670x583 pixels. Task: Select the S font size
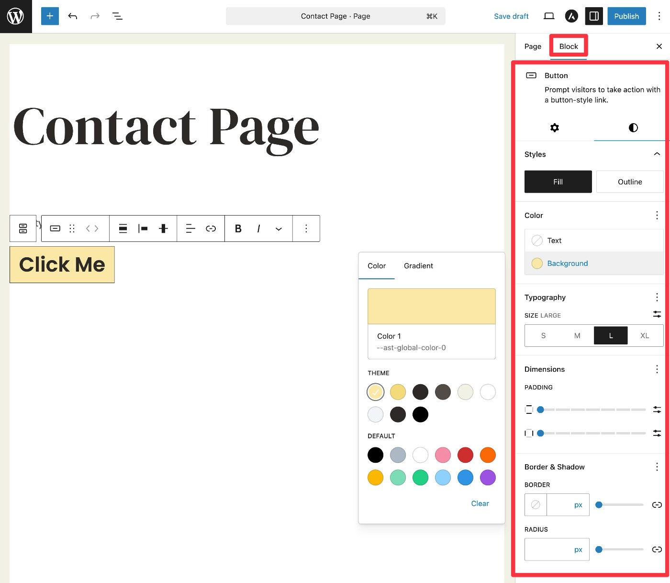(x=543, y=335)
